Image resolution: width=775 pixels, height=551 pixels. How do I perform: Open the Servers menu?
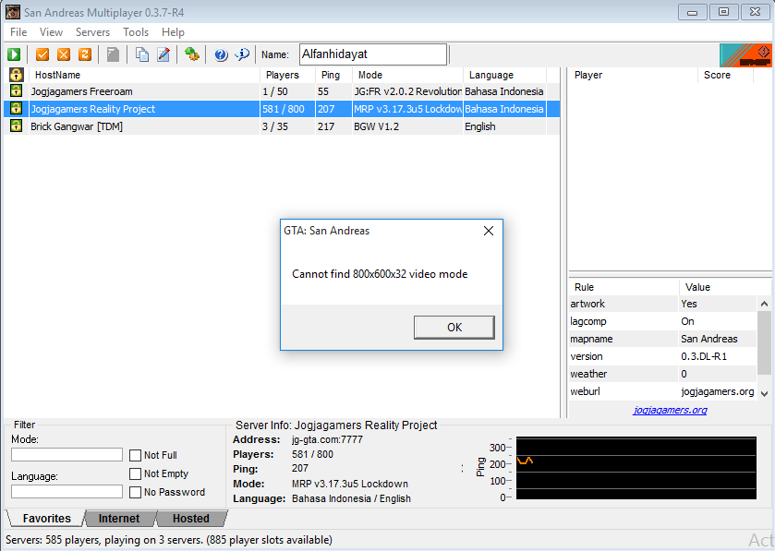92,32
